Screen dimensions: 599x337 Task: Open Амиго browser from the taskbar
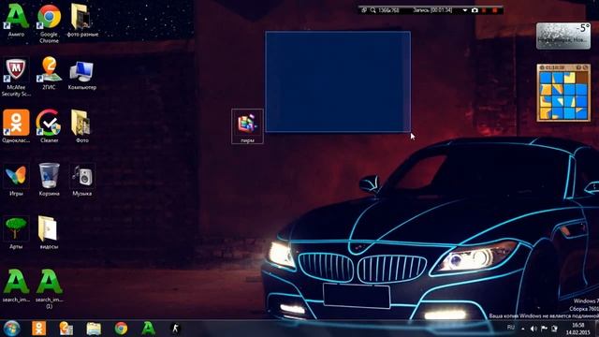(148, 329)
